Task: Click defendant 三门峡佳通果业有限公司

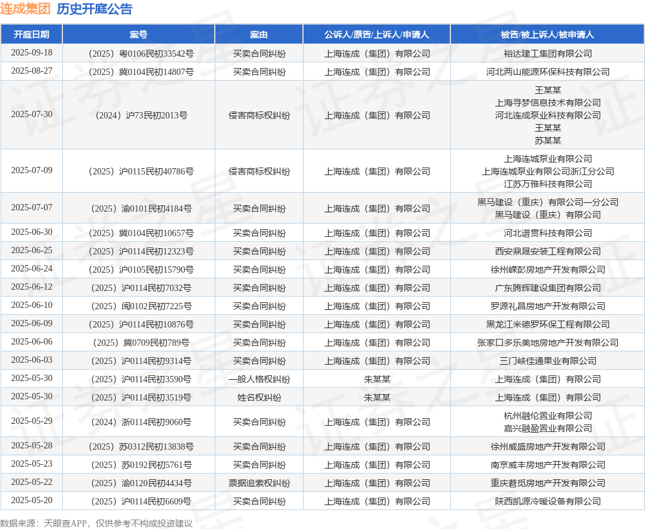Action: tap(547, 361)
